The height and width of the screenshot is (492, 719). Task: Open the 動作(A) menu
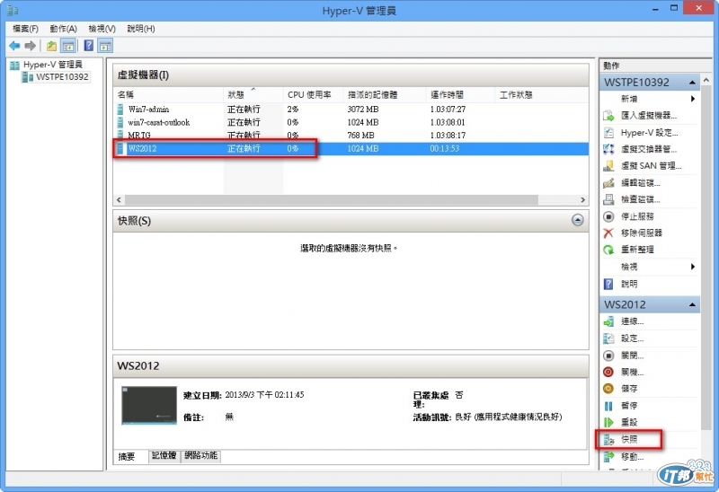[x=63, y=29]
